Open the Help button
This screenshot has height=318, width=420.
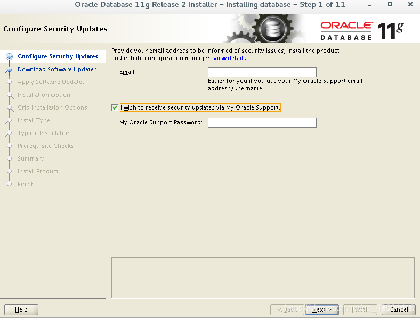coord(21,309)
